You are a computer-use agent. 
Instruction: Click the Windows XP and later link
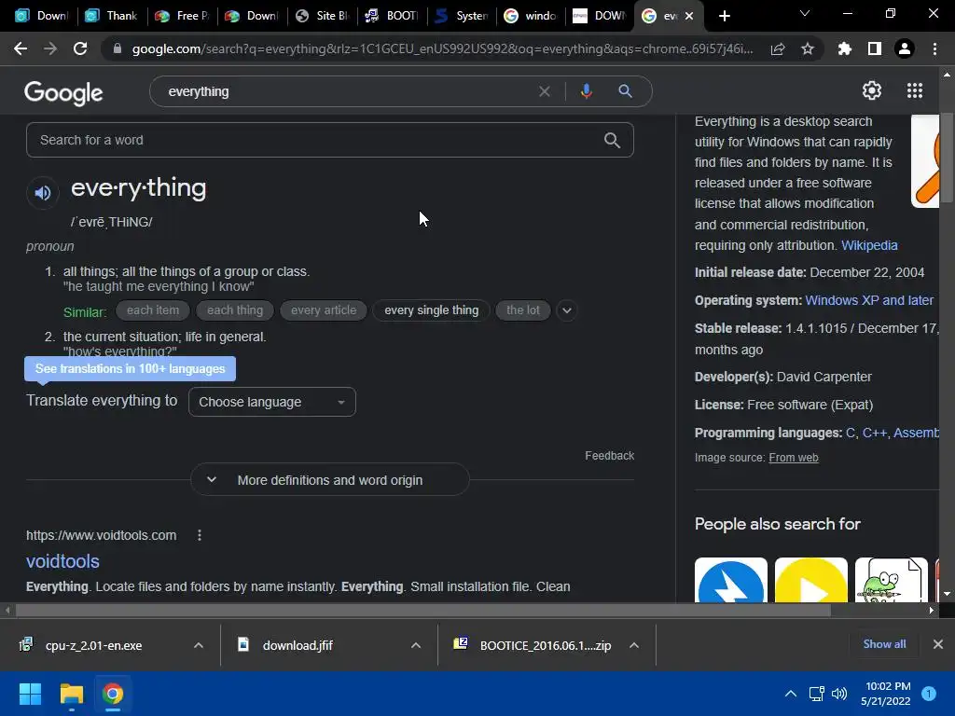869,300
